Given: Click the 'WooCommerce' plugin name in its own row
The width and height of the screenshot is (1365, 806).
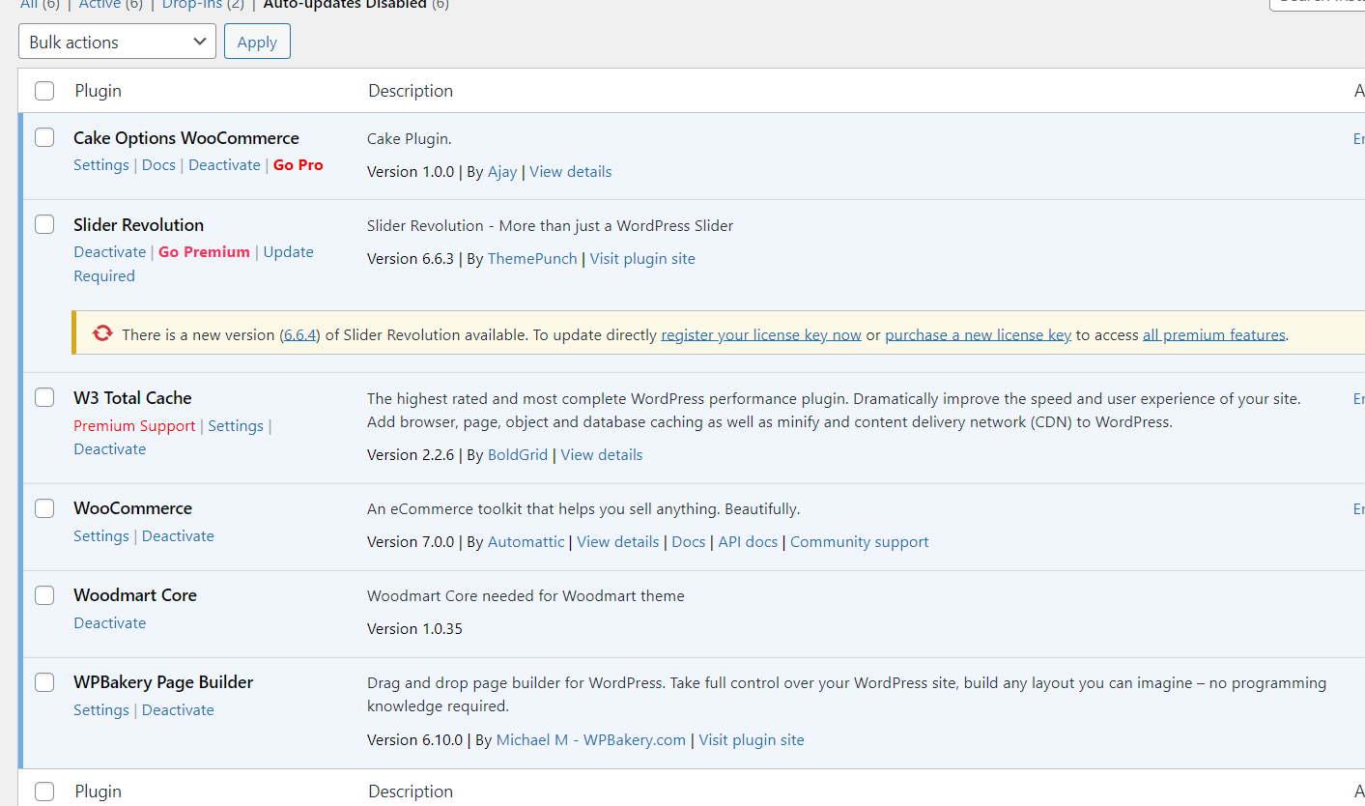Looking at the screenshot, I should tap(133, 508).
